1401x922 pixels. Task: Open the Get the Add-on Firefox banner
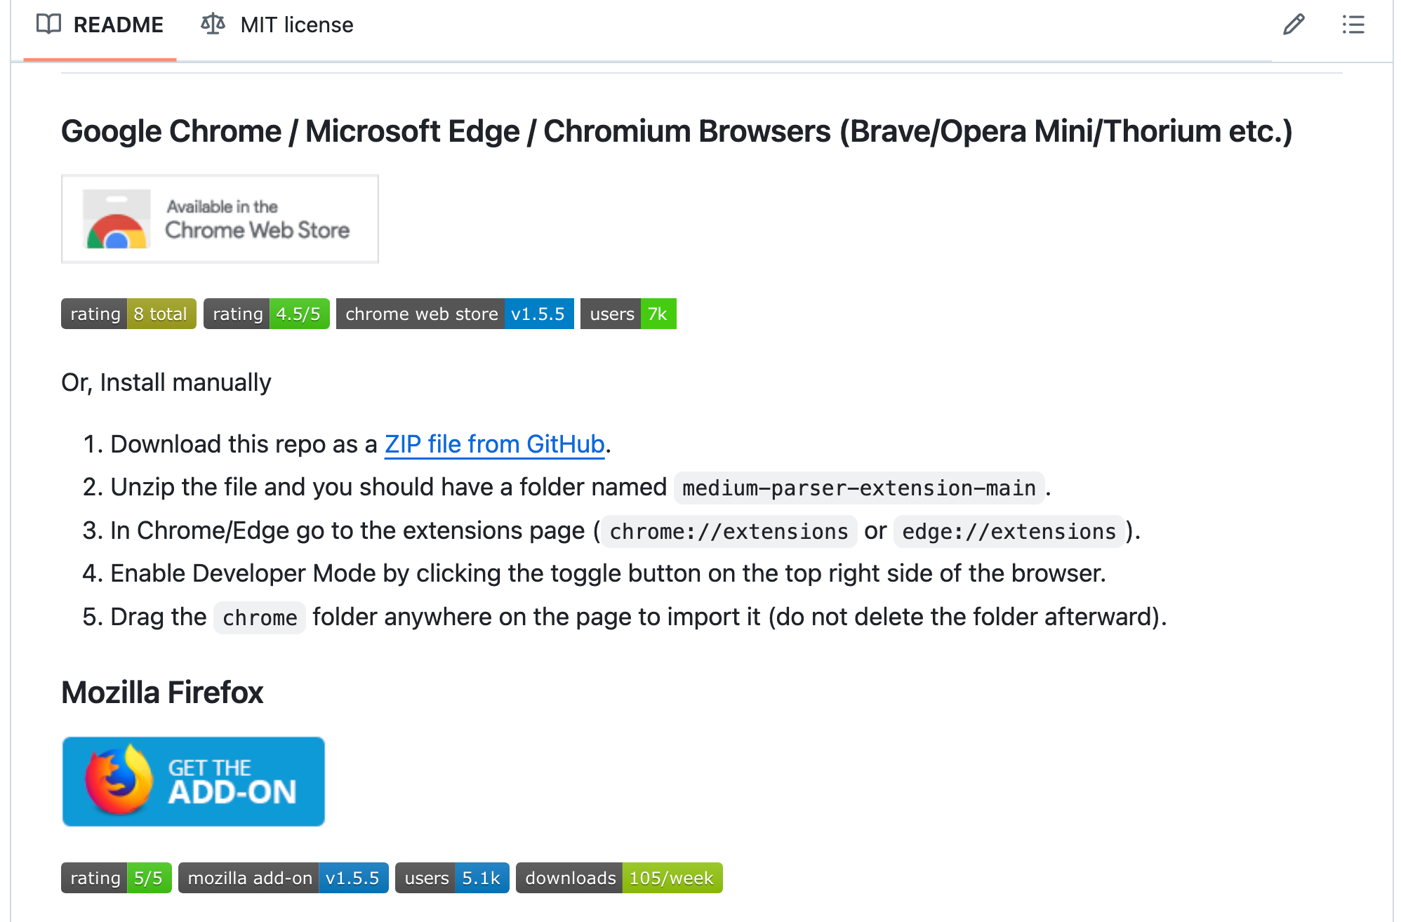coord(193,781)
